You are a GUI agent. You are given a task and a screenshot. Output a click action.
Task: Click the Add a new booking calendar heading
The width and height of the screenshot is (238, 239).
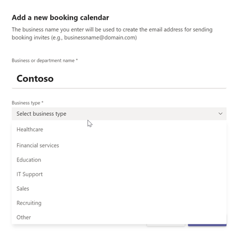pos(60,18)
